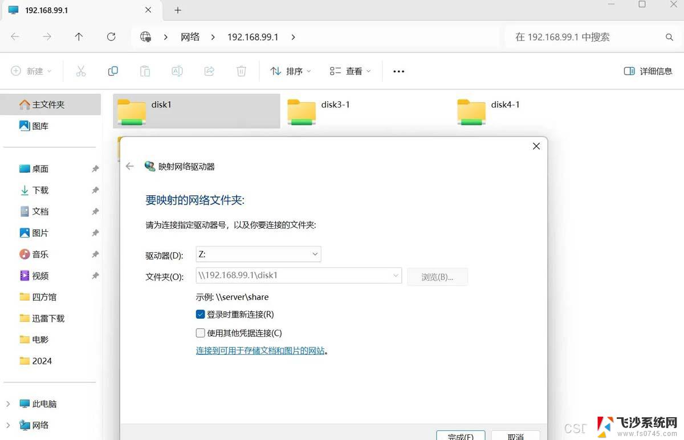Click the Share icon in toolbar

[x=209, y=71]
